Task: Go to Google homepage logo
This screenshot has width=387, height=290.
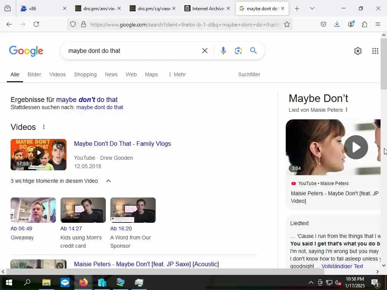Action: [x=26, y=51]
